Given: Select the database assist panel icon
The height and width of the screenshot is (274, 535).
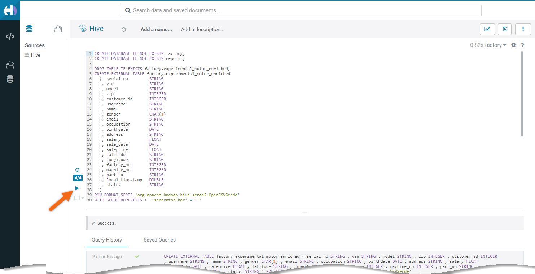Looking at the screenshot, I should [29, 29].
